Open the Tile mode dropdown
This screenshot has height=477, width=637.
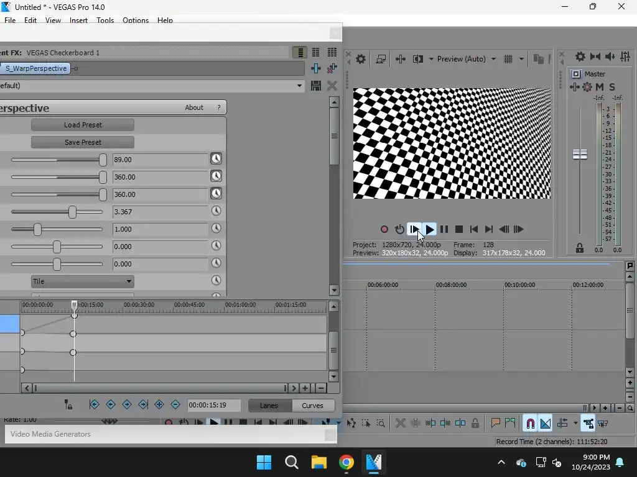click(x=83, y=281)
